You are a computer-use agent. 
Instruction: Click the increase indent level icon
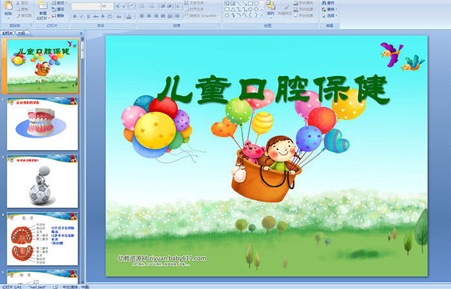[169, 6]
